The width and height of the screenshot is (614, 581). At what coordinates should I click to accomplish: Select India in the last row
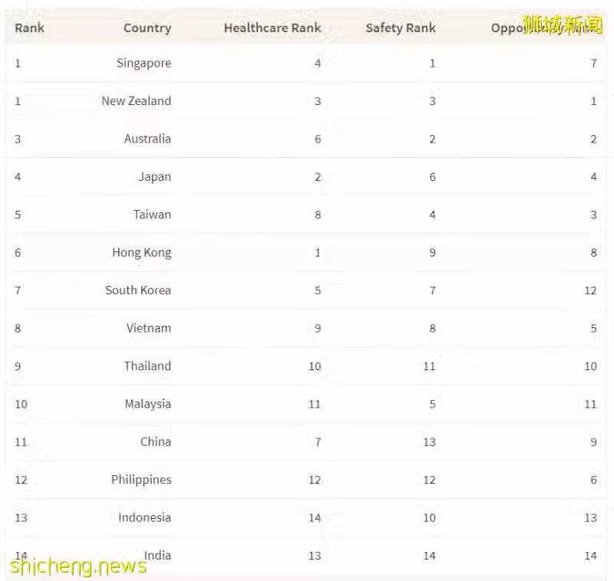pyautogui.click(x=157, y=555)
